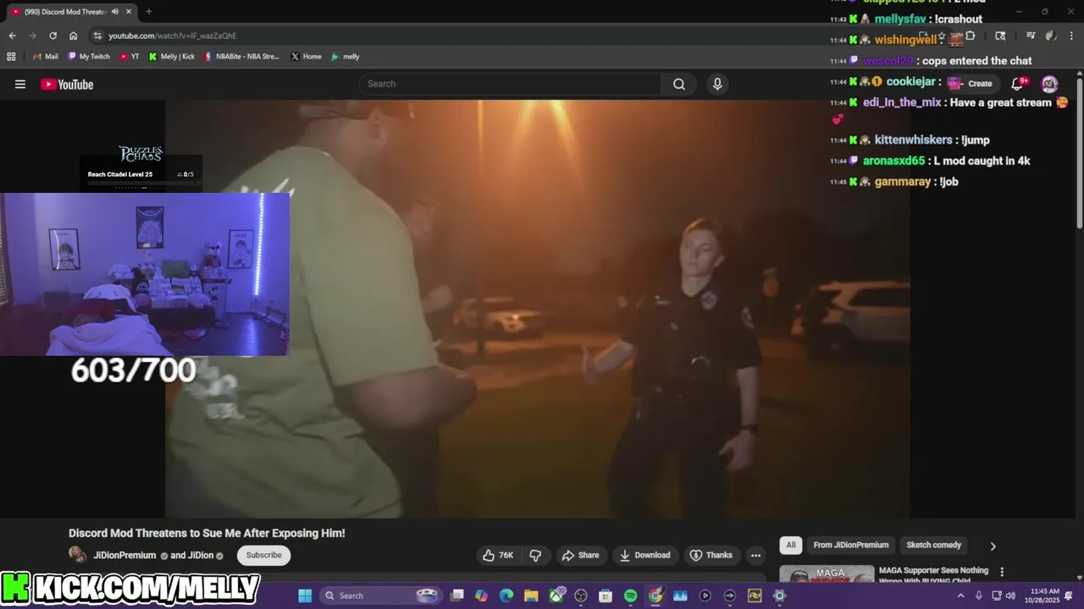Open the Melly | Kick bookmark

click(x=171, y=57)
